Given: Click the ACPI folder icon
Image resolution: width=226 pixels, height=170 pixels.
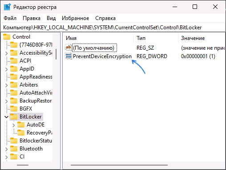Looking at the screenshot, I should 14,61.
